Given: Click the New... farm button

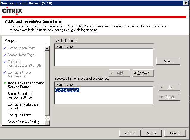Looking at the screenshot, I should 168,61.
